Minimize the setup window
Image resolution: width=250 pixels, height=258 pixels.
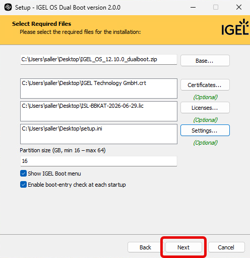coord(193,7)
